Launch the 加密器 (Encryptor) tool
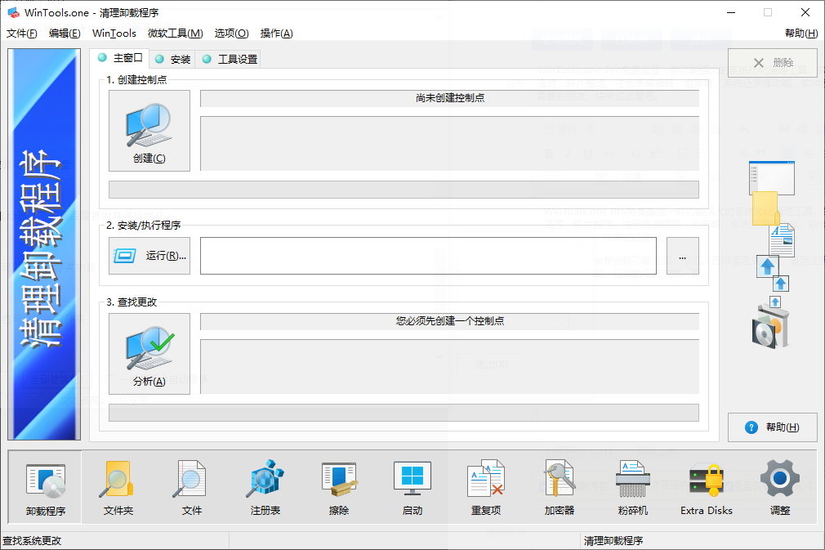Viewport: 825px width, 550px height. (x=559, y=486)
